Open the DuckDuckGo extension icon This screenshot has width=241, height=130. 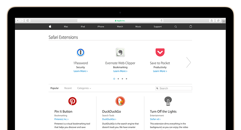[120, 101]
